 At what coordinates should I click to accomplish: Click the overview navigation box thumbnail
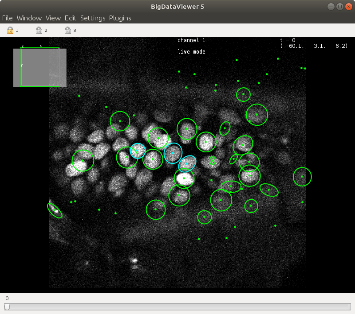(x=40, y=67)
